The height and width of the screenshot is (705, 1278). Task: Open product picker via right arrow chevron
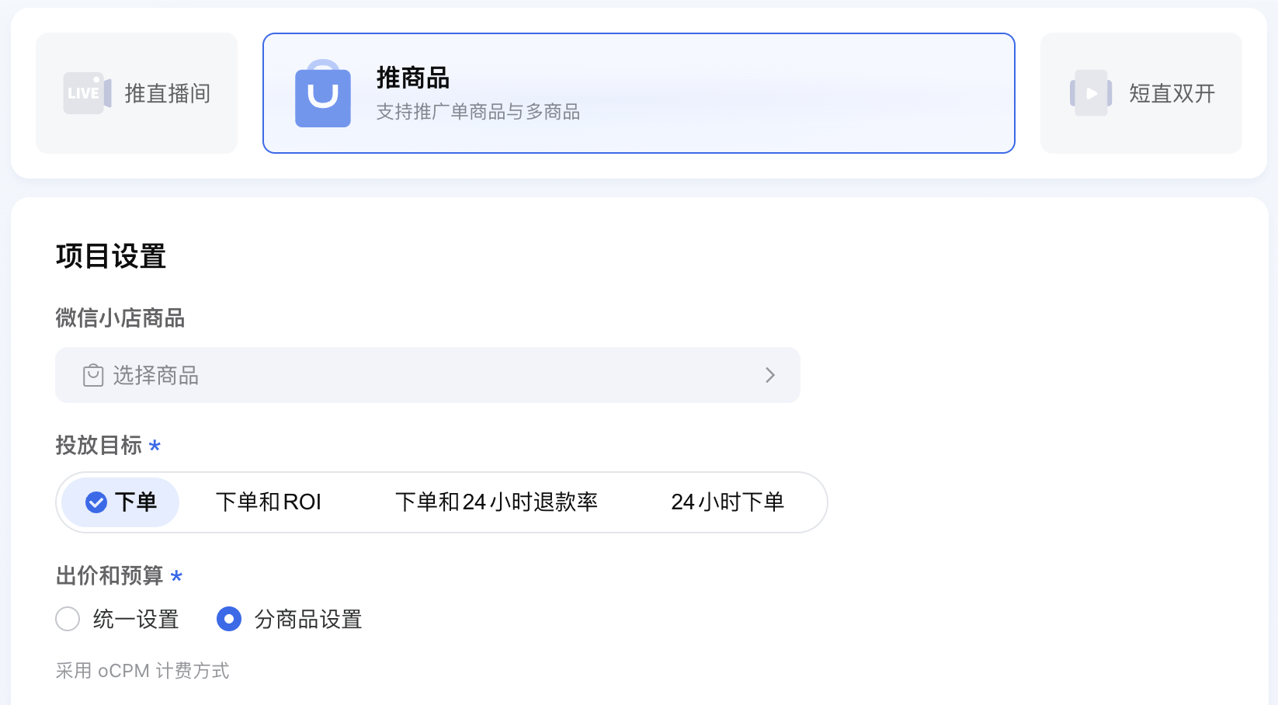tap(770, 375)
